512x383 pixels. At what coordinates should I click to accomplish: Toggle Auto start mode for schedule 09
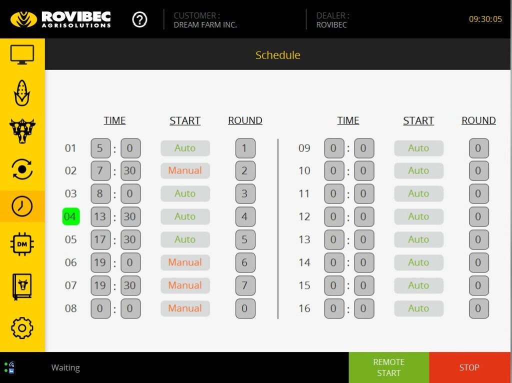point(418,148)
